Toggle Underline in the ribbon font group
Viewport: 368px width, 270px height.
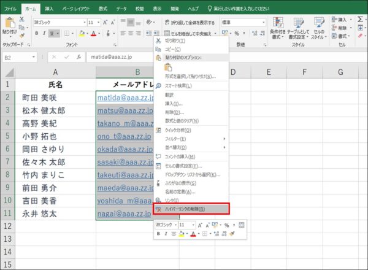pos(53,33)
